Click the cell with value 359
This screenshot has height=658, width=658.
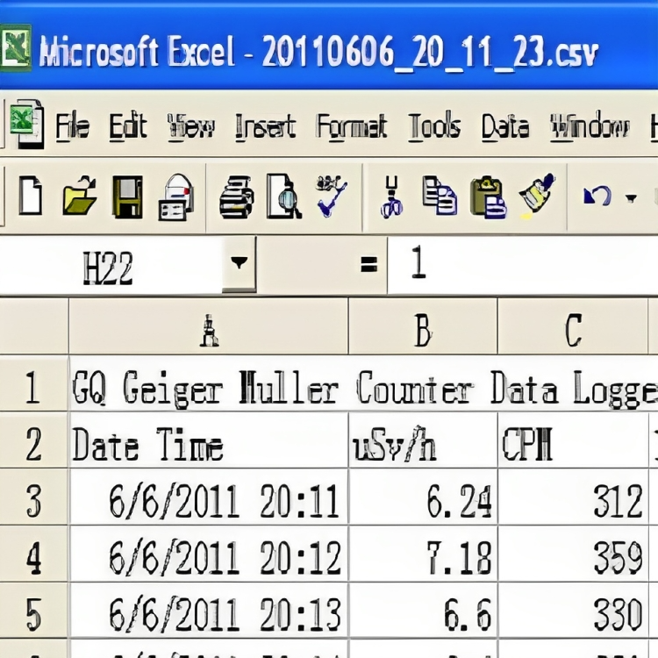(573, 554)
